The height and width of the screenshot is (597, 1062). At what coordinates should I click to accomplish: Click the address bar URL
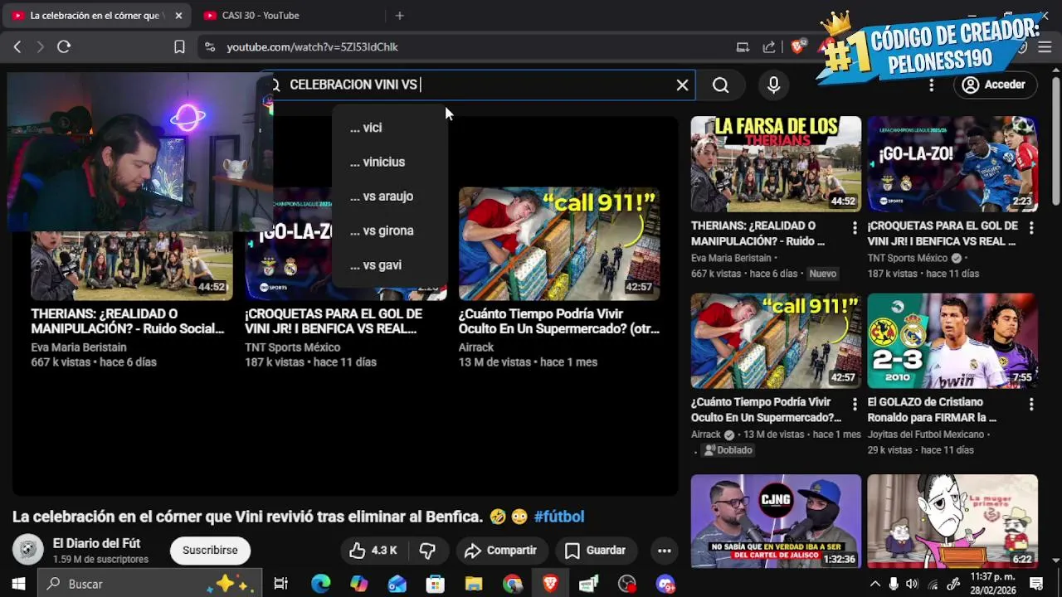pyautogui.click(x=313, y=47)
